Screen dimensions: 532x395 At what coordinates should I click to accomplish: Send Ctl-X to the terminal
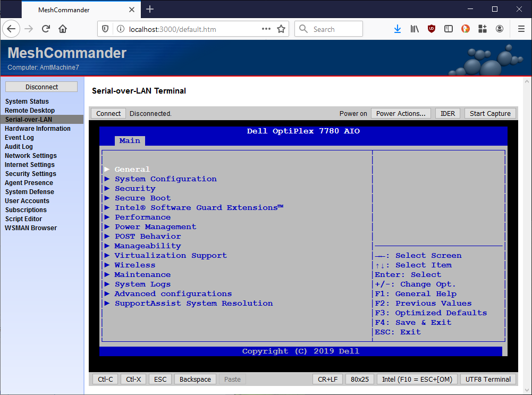pyautogui.click(x=133, y=379)
